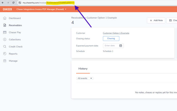Open Manage from the sidebar
177x111 pixels.
13,61
